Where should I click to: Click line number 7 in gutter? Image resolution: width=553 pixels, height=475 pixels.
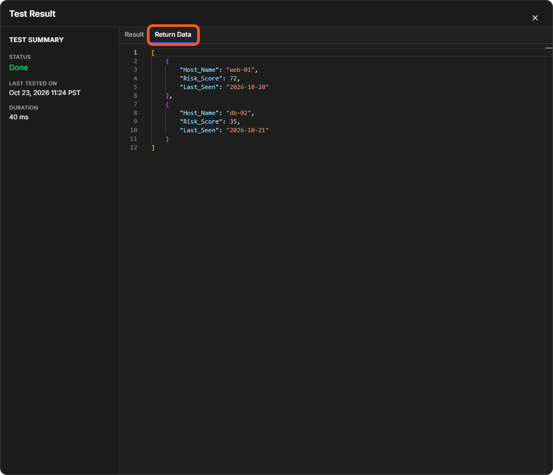135,104
